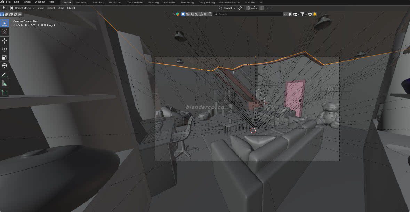The image size is (410, 212).
Task: Pick the Annotate pencil tool
Action: coord(5,76)
